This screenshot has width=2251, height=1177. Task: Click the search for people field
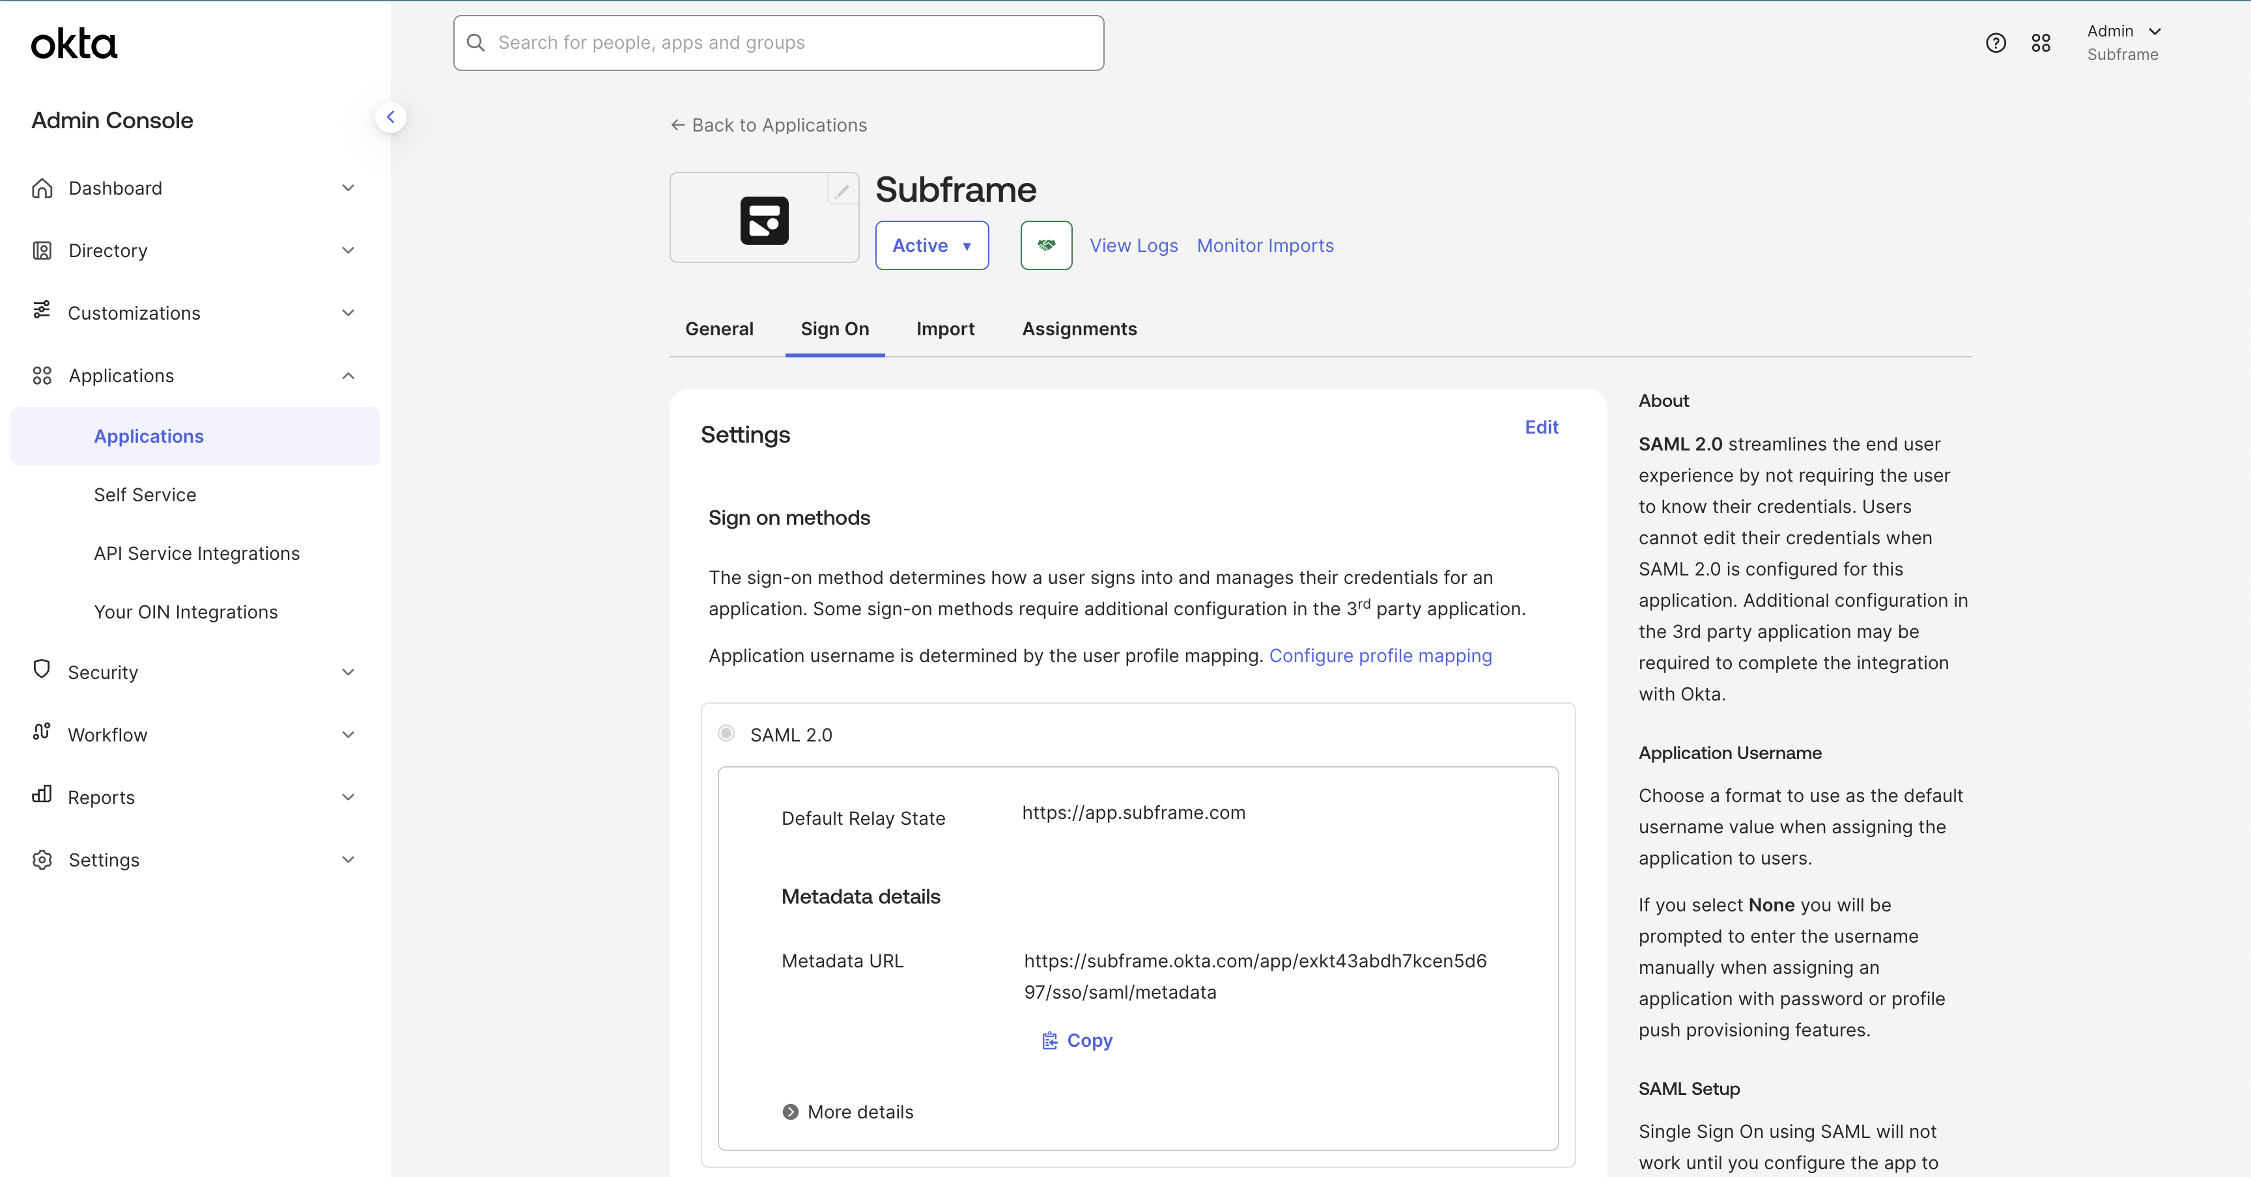[778, 42]
